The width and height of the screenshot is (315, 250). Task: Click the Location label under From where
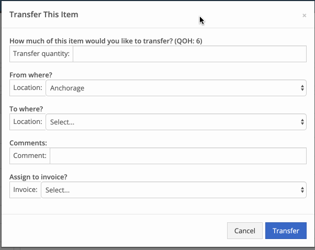[28, 88]
